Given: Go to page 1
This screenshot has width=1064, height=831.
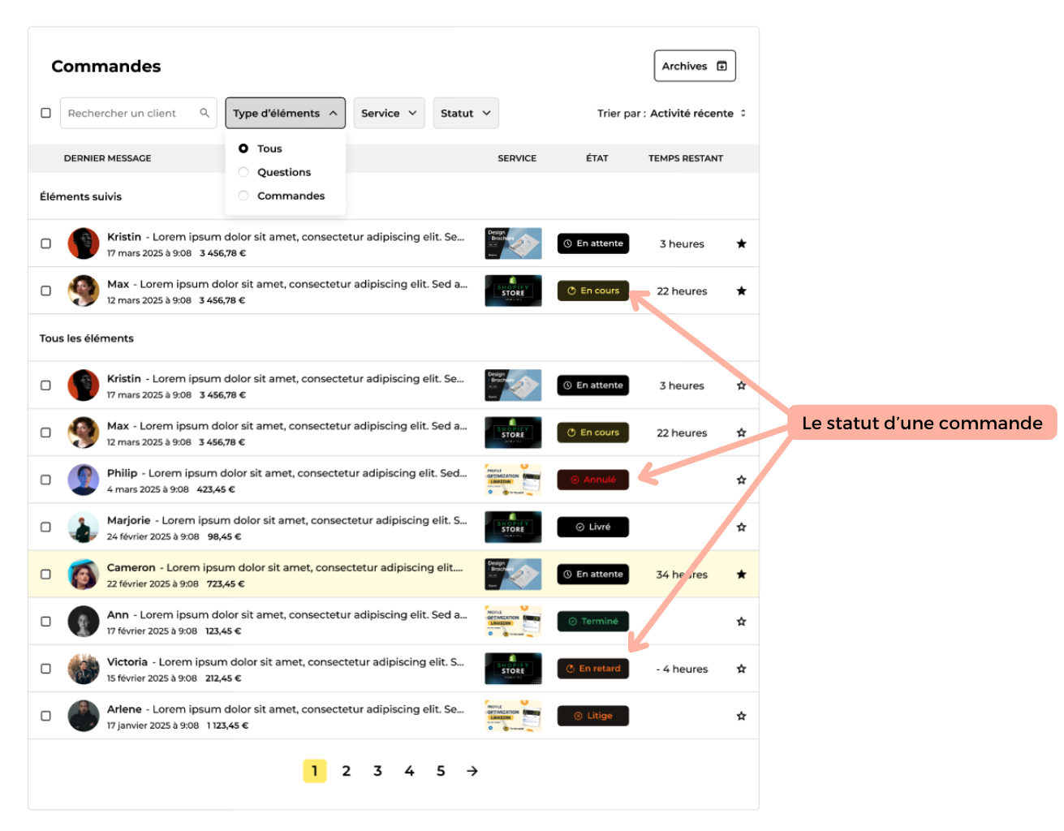Looking at the screenshot, I should tap(315, 771).
